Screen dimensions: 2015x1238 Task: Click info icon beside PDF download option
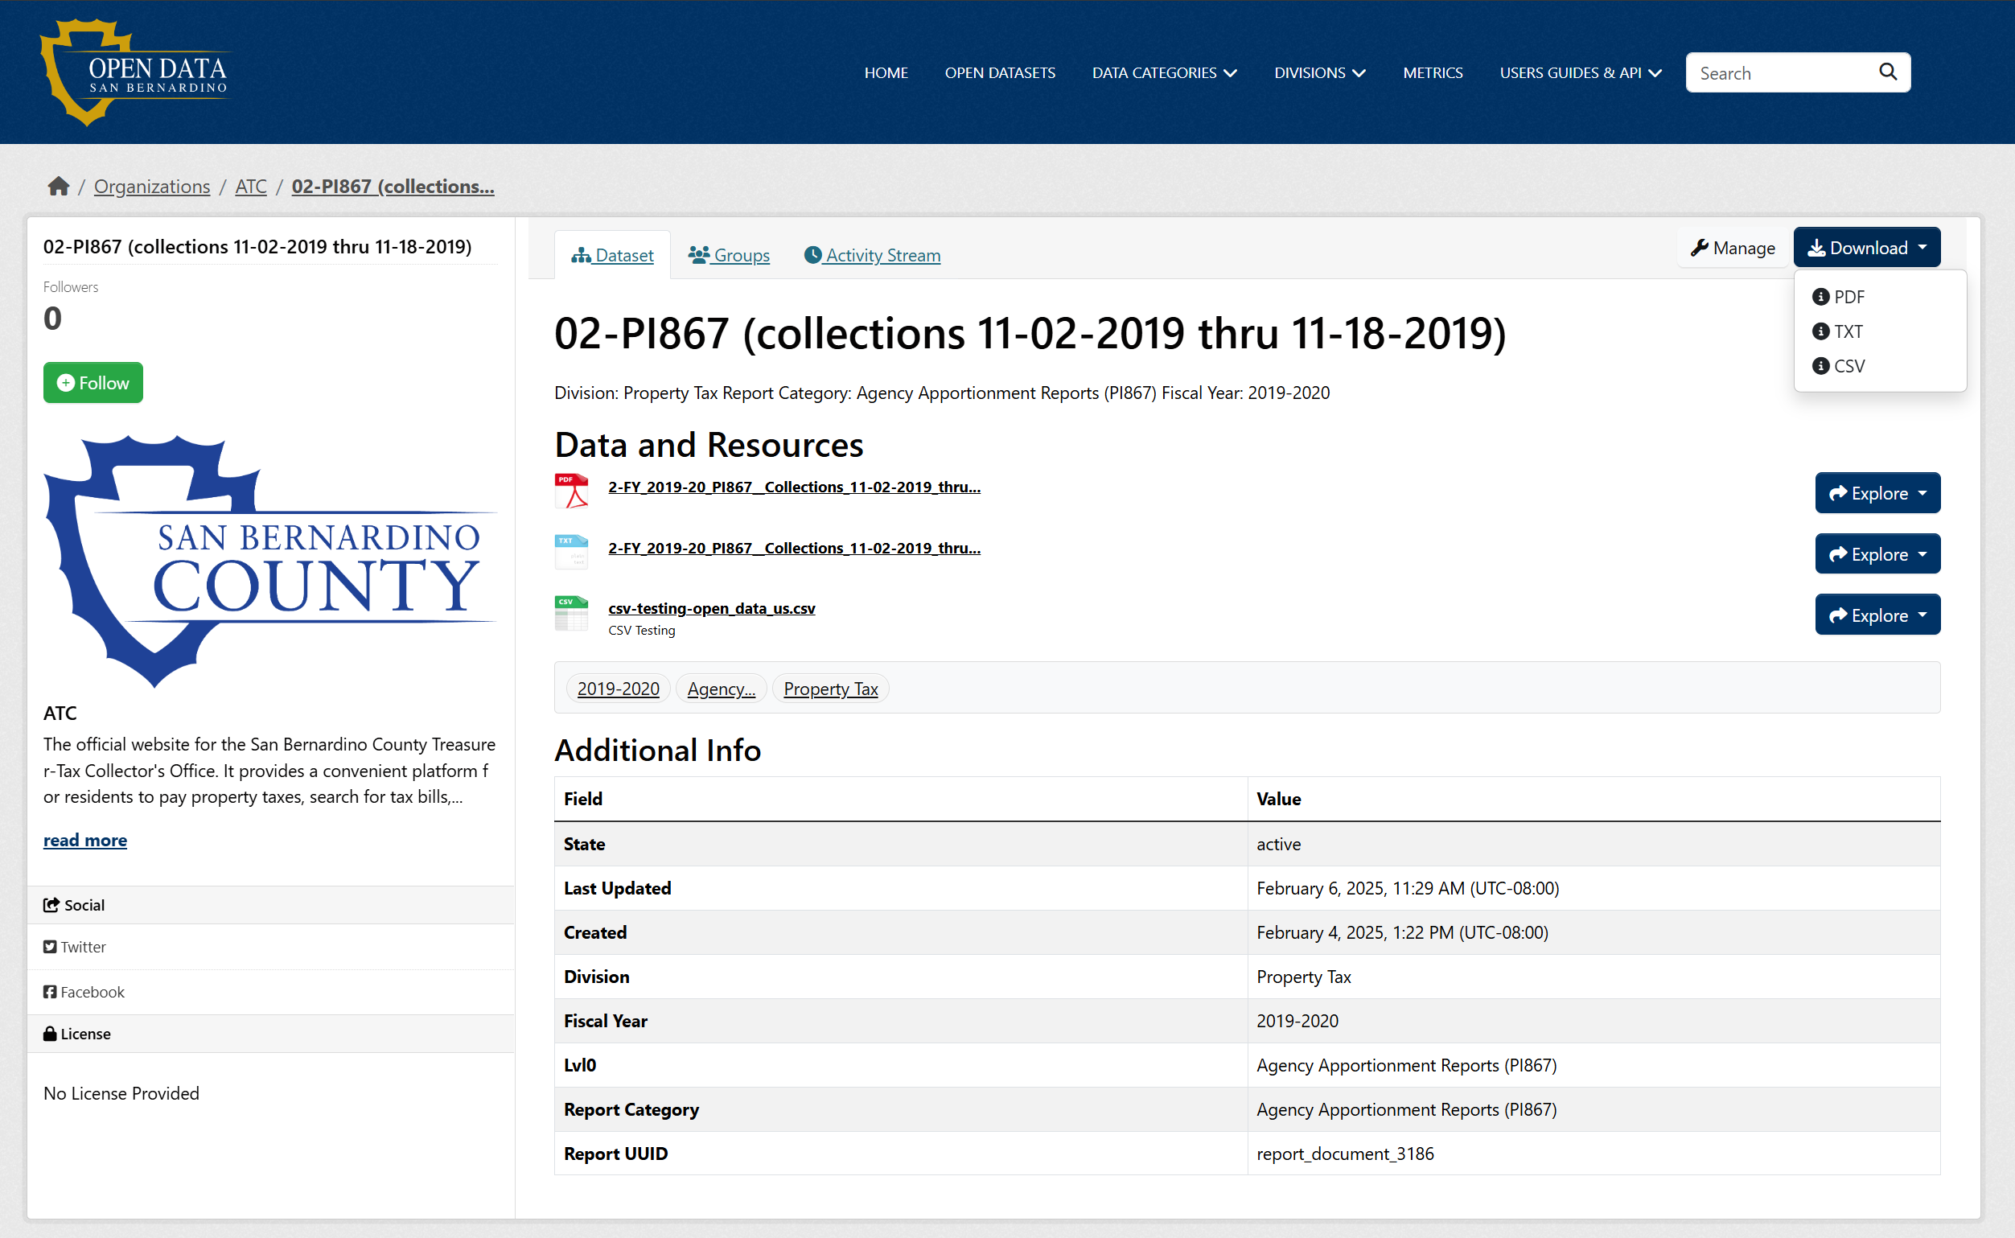pos(1820,296)
